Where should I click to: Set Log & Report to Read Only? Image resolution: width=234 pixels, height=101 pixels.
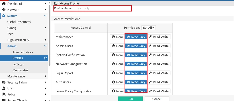click(x=136, y=73)
